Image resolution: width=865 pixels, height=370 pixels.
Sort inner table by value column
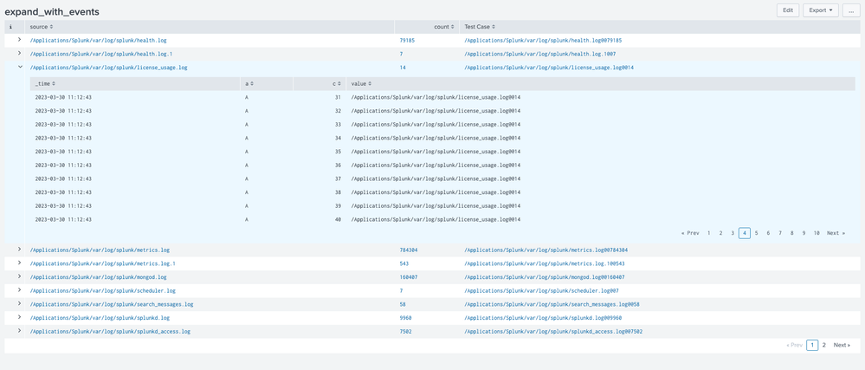click(x=361, y=84)
